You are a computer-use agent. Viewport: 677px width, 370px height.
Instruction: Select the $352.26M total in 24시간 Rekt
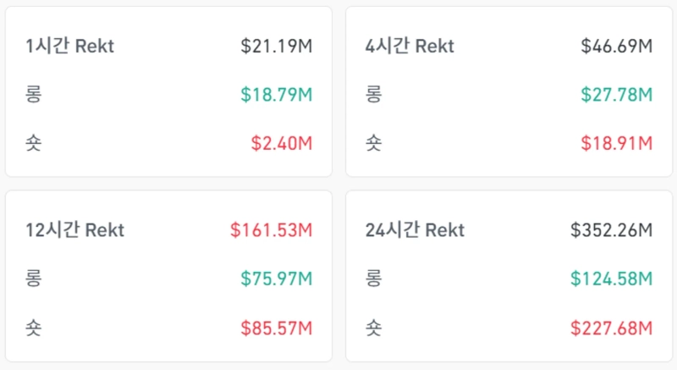coord(611,229)
